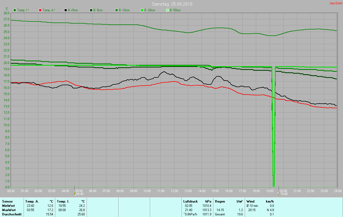
Task: Select the B +5cm legend label
Action: point(72,10)
